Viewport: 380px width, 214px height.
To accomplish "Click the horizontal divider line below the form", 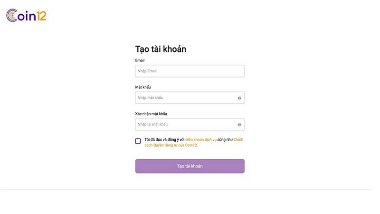I will [190, 190].
